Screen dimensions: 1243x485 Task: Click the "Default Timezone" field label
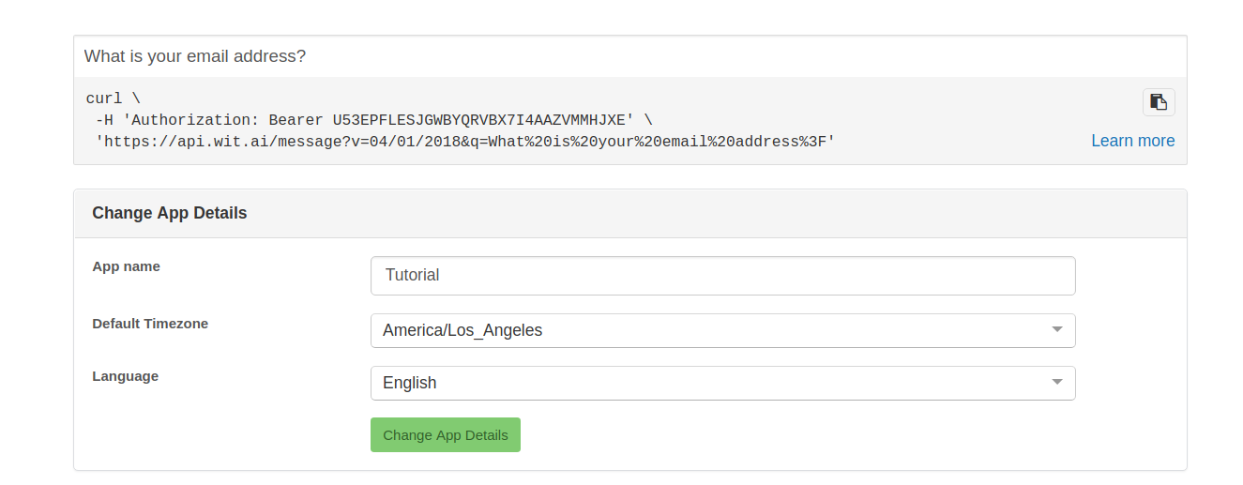(150, 324)
